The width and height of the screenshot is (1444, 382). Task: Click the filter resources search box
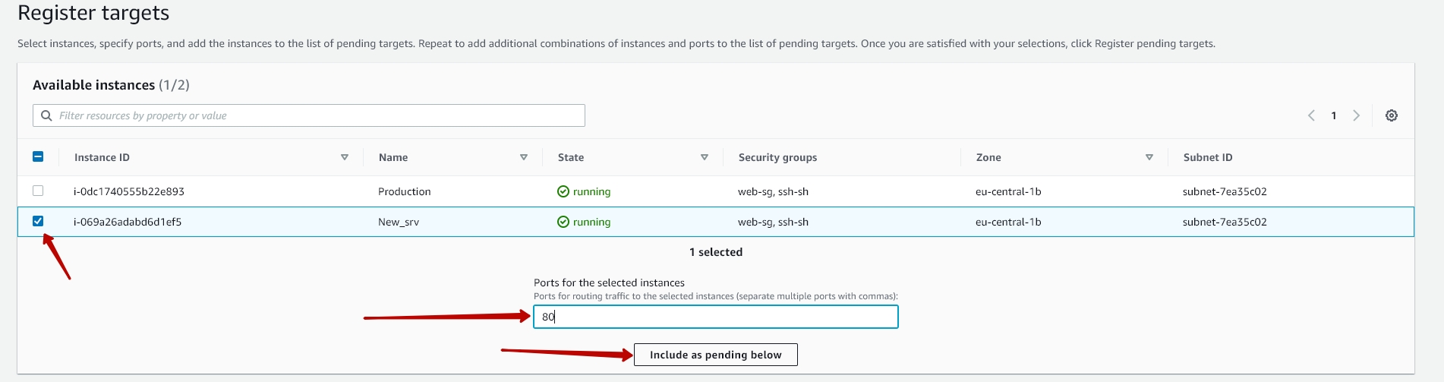click(319, 115)
